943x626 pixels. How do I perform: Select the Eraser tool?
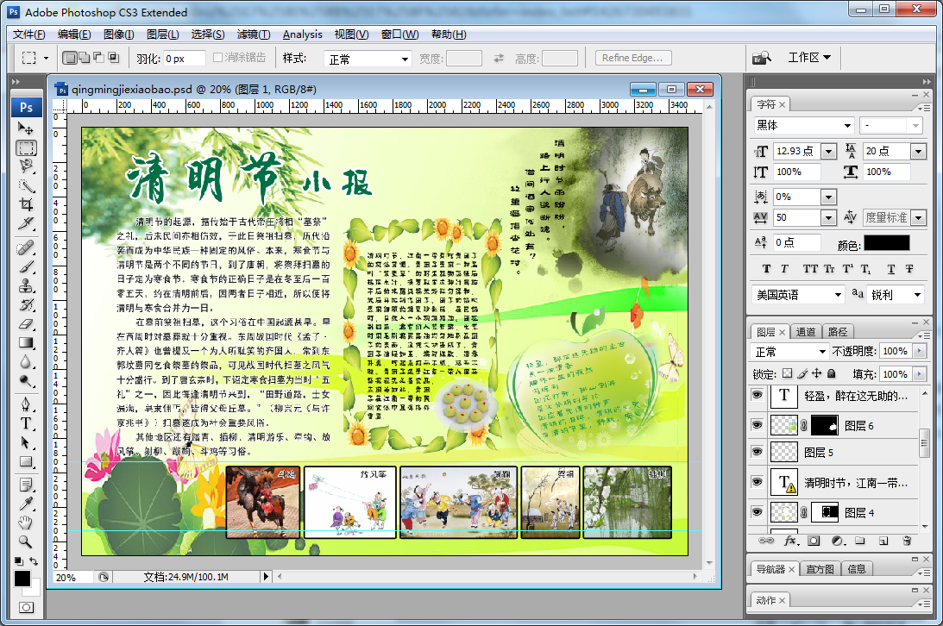coord(26,324)
